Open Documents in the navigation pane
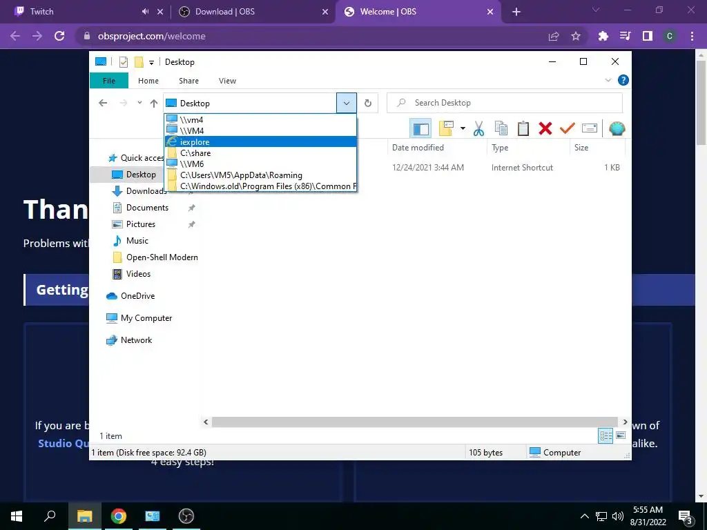707x530 pixels. tap(141, 208)
